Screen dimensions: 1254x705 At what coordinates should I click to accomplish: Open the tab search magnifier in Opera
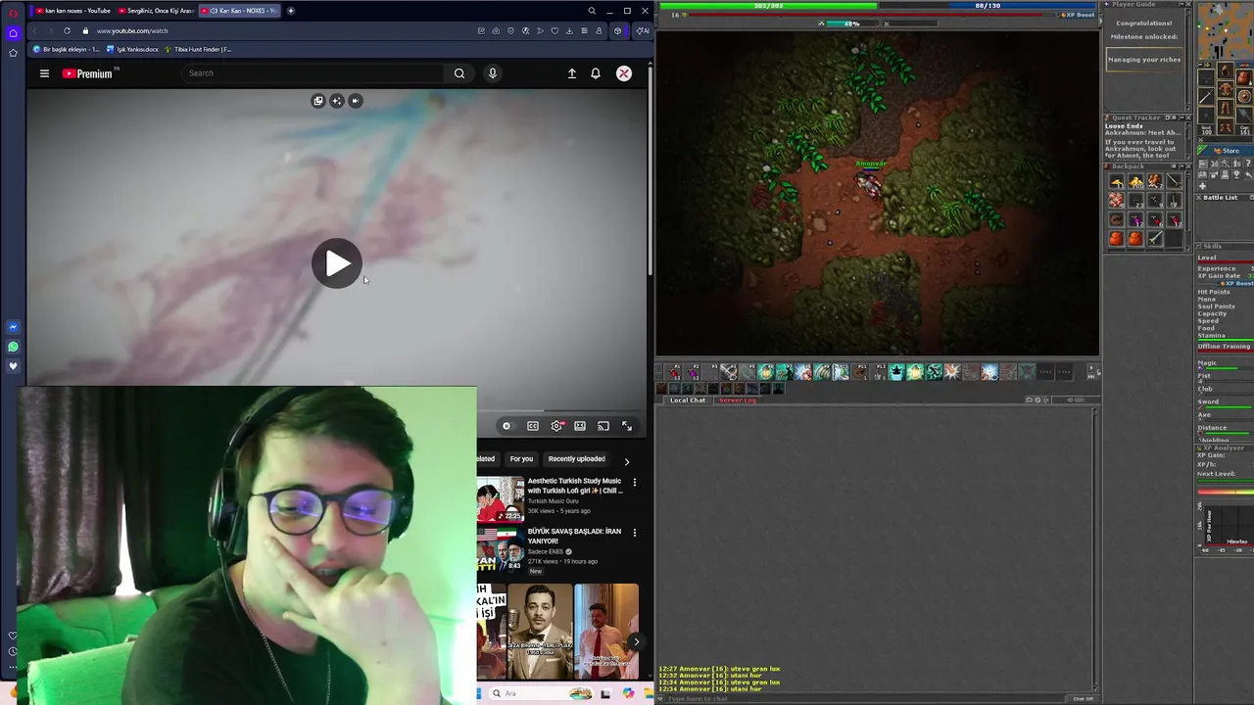[x=592, y=11]
